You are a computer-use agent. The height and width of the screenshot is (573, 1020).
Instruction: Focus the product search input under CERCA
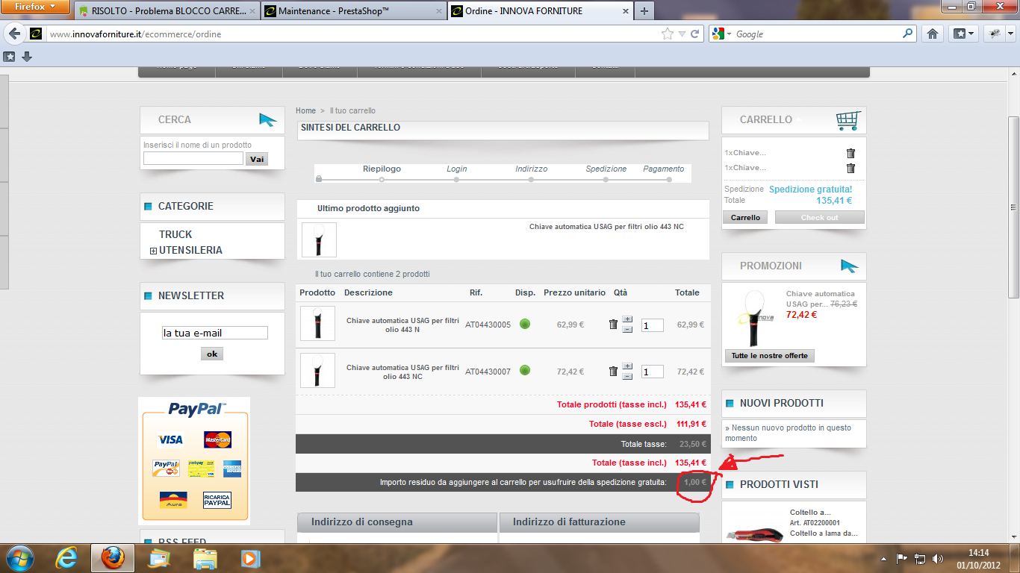[193, 158]
